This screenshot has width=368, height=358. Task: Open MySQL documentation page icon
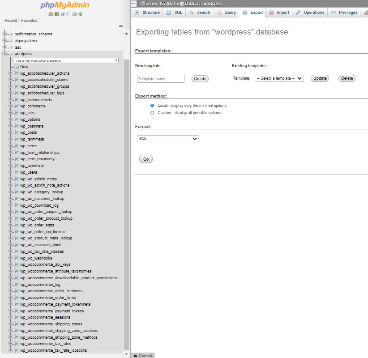68,14
